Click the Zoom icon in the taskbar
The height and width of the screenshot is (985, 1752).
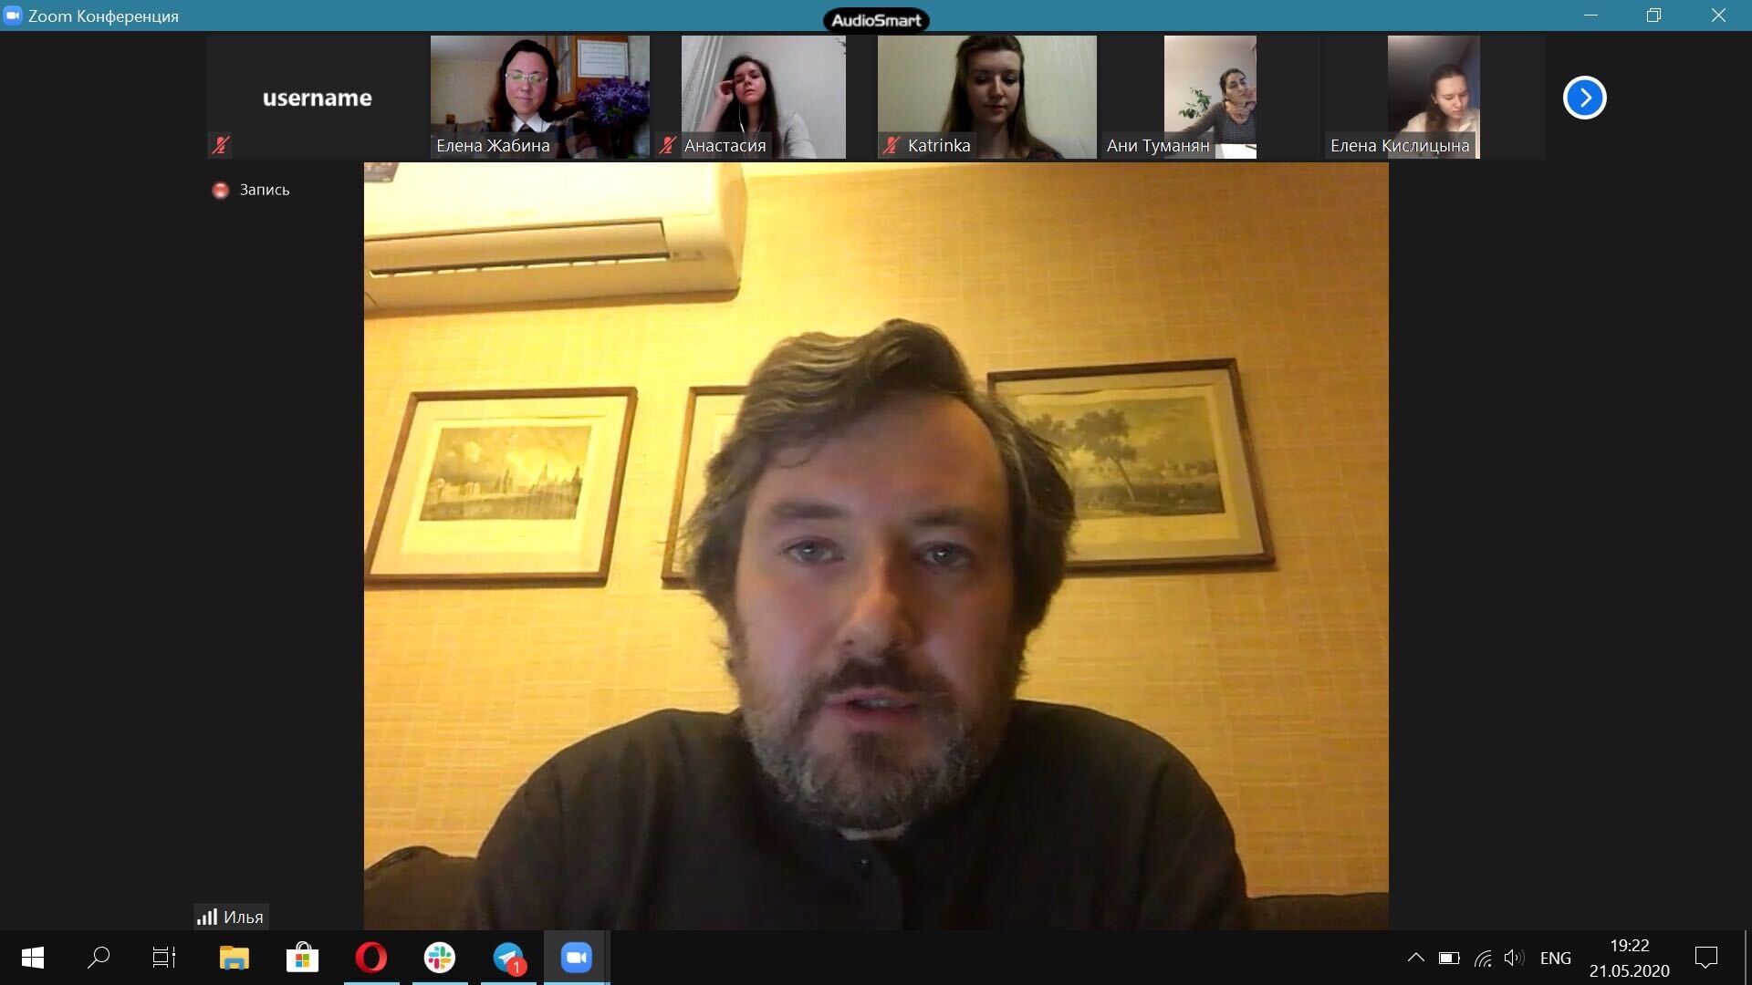(x=577, y=958)
